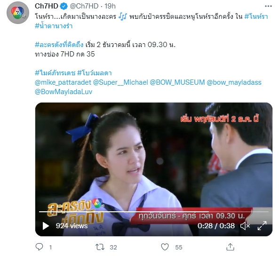Play the video with play button

46,226
